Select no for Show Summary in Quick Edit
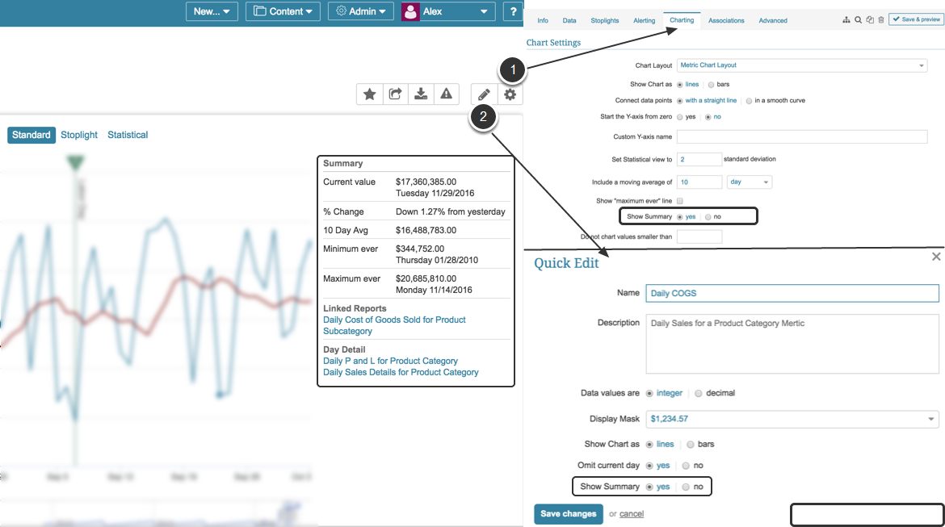 686,487
